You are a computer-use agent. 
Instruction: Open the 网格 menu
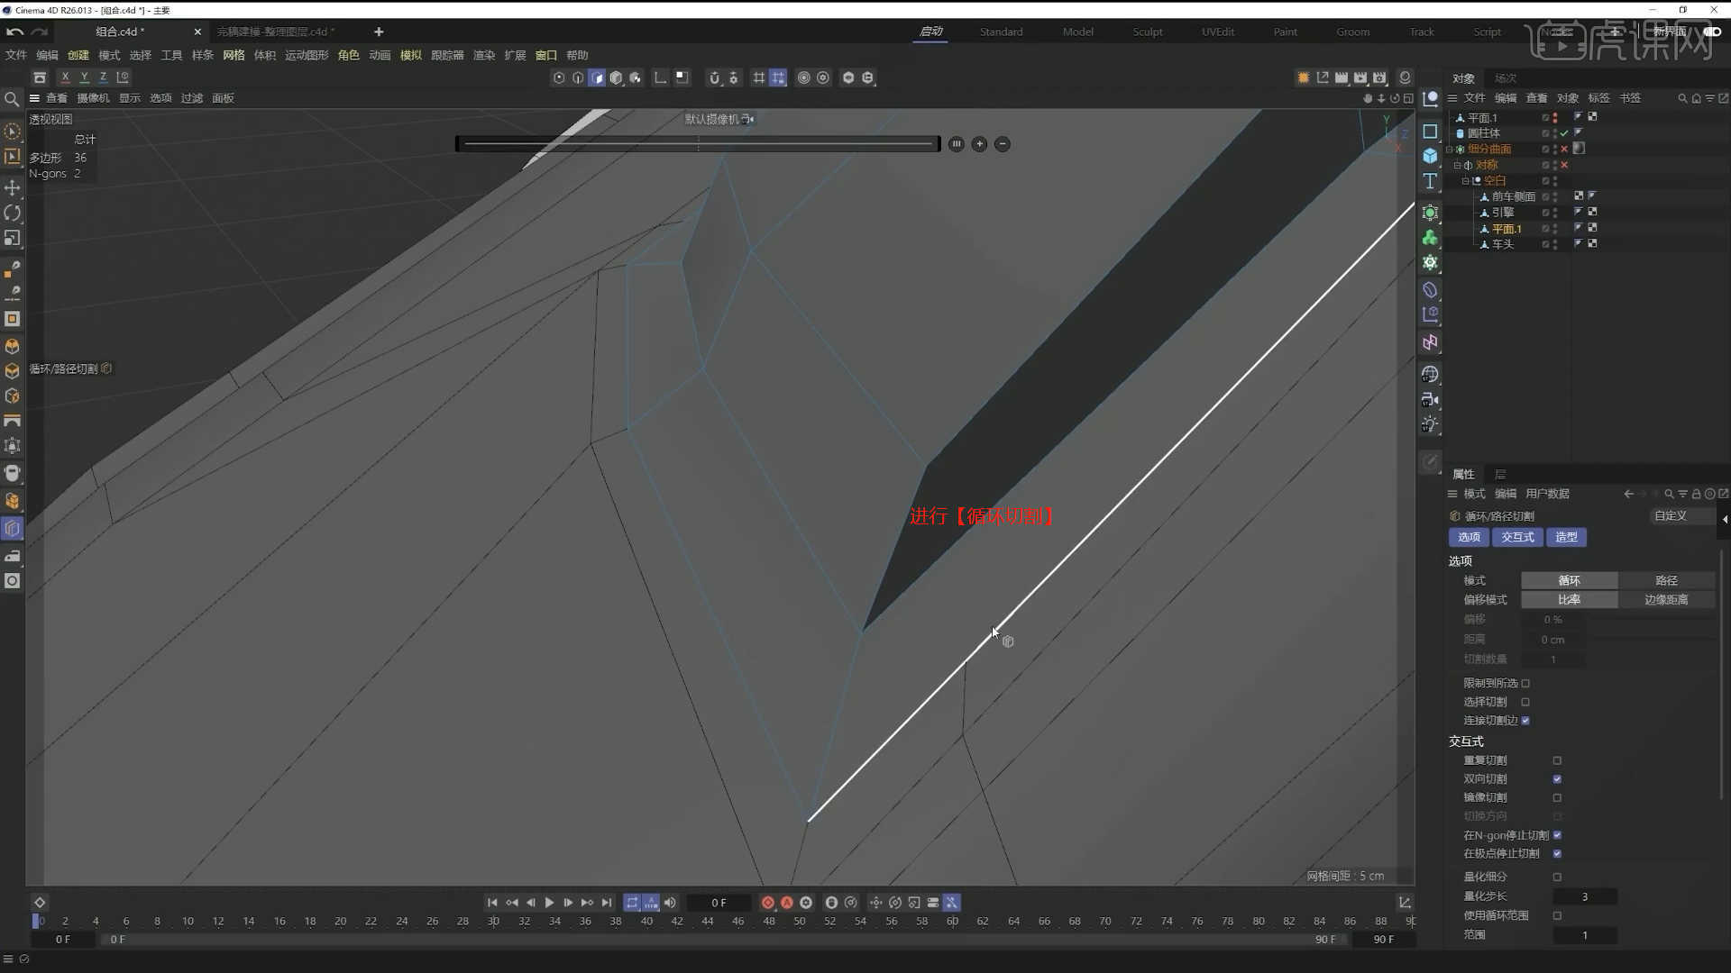(x=234, y=55)
